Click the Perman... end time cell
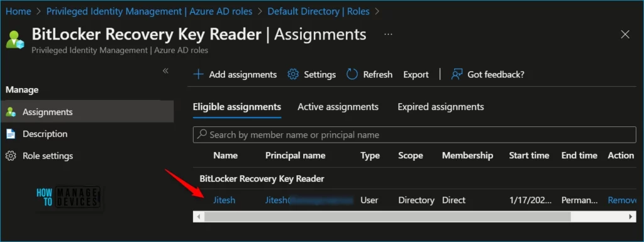Image resolution: width=644 pixels, height=242 pixels. [579, 200]
